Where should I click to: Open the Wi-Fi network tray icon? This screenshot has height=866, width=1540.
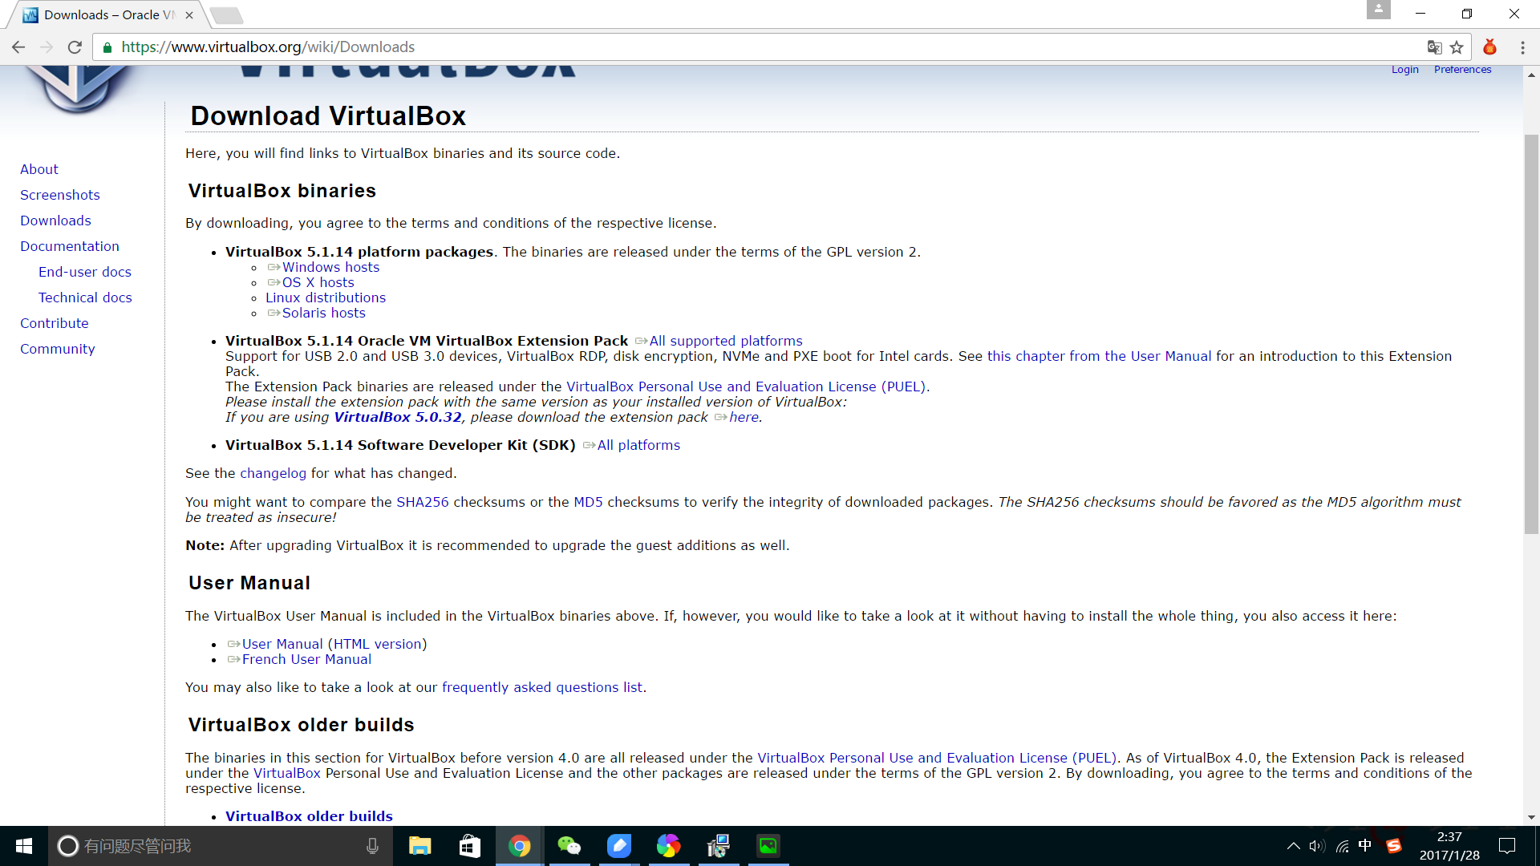(1342, 846)
